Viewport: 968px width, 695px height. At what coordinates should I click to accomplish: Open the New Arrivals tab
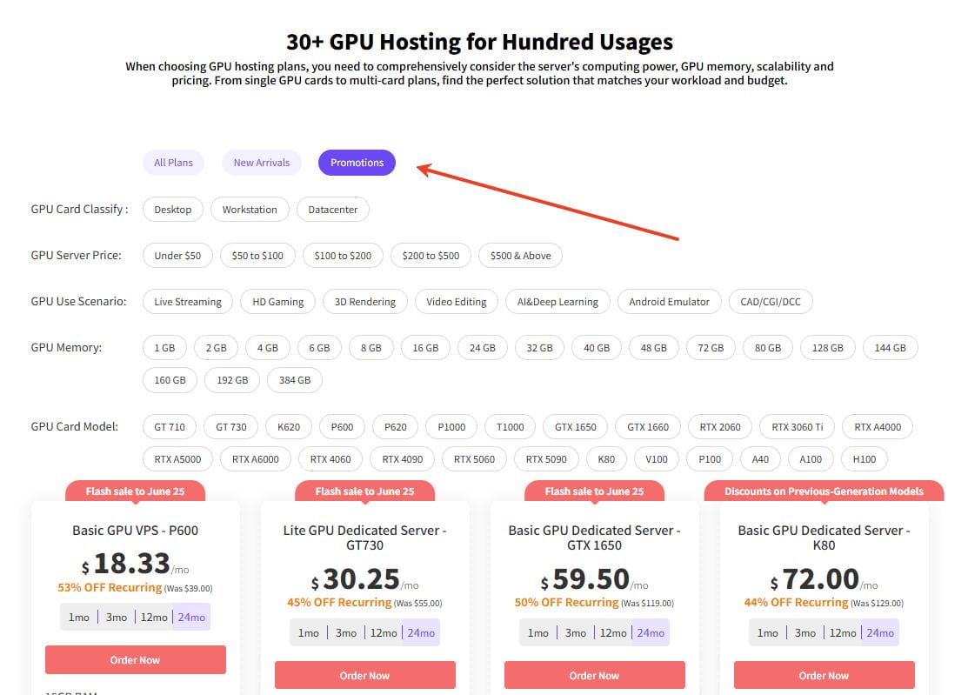[261, 163]
